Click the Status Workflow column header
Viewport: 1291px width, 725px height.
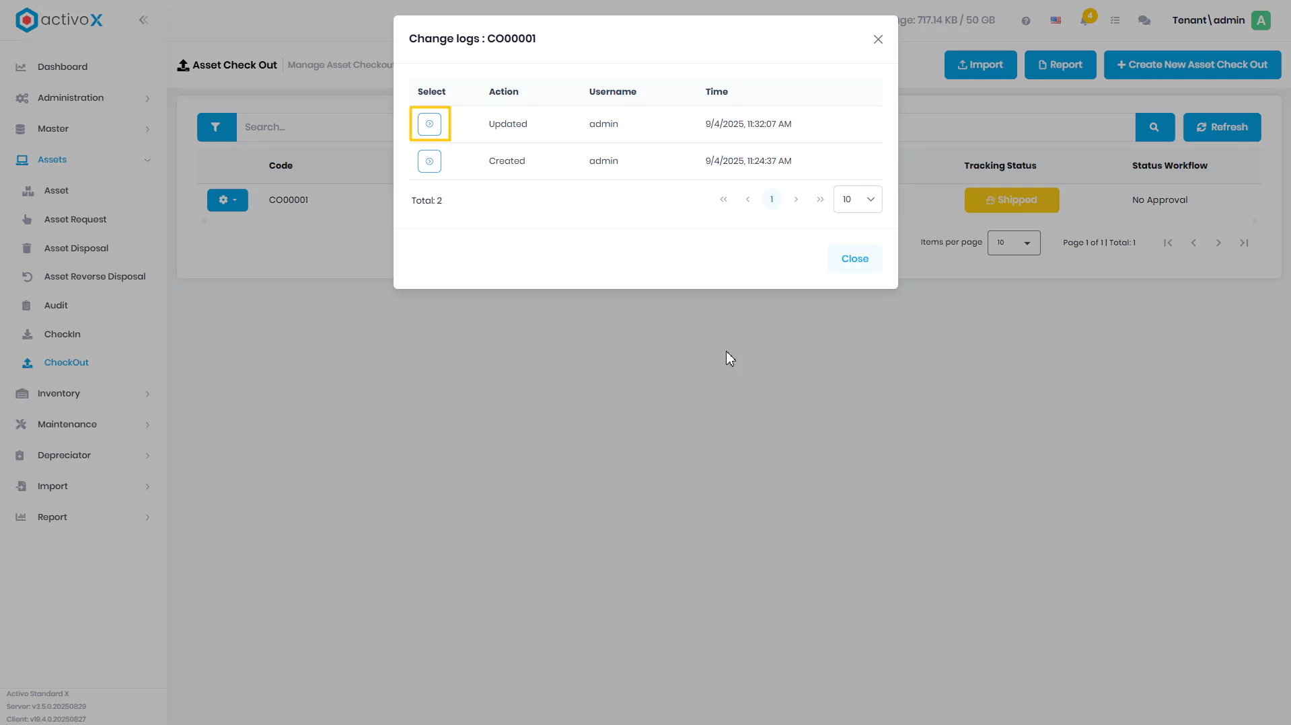coord(1169,166)
